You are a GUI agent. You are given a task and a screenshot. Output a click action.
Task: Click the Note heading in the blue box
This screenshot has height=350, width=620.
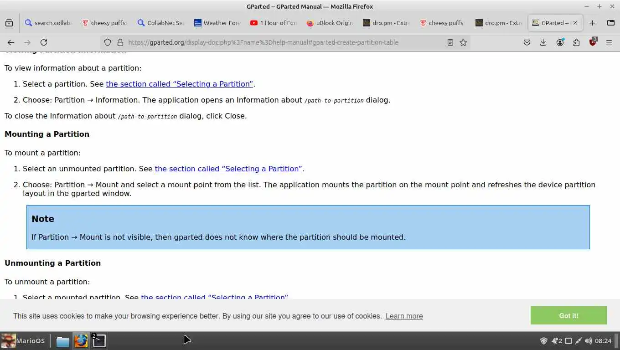pos(43,219)
